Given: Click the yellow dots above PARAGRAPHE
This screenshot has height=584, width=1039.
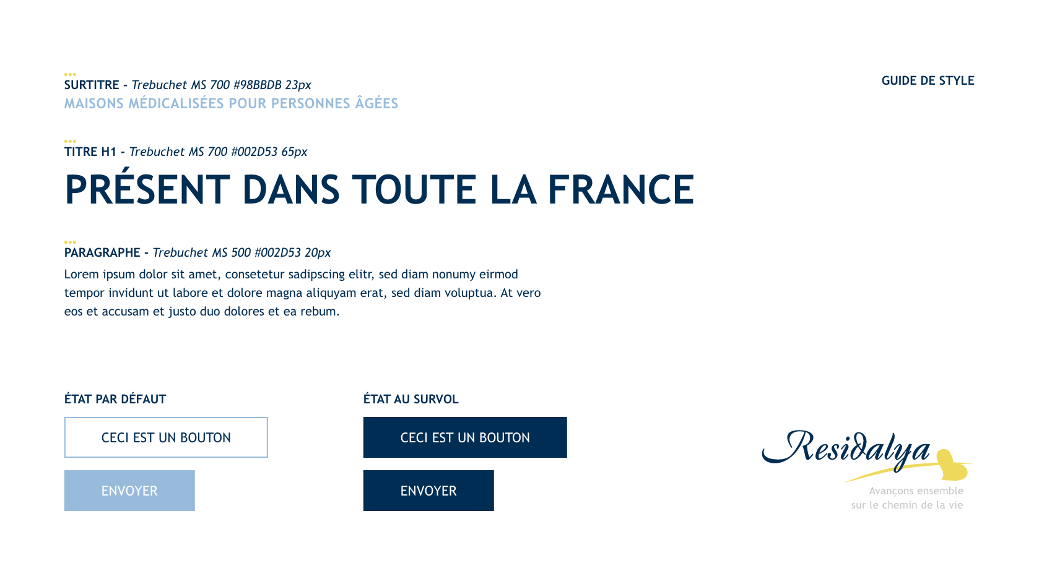Looking at the screenshot, I should click(x=70, y=242).
